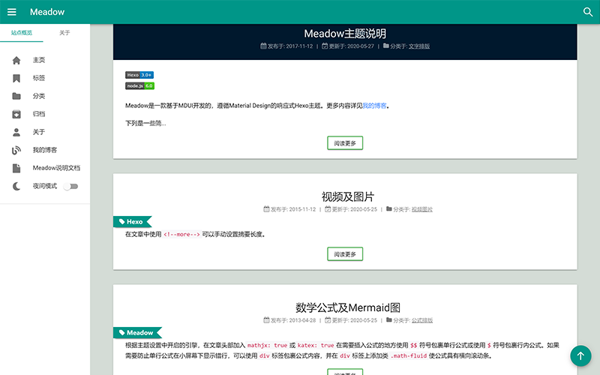
Task: Click the bookmark icon for 标签
Action: [x=16, y=78]
